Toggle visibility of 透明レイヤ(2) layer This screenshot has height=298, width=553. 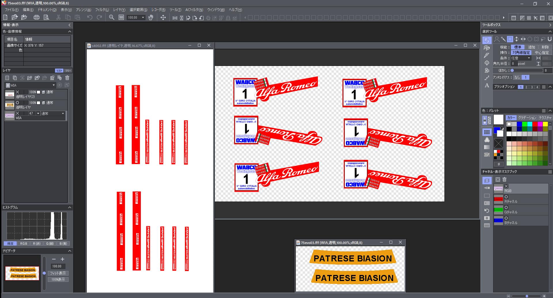click(18, 92)
